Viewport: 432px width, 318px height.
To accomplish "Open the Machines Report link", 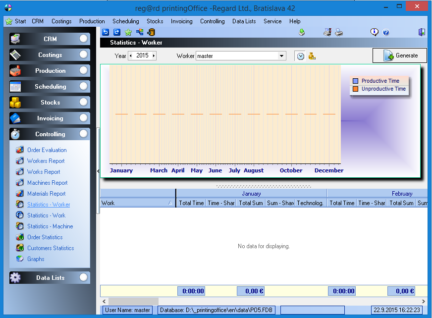I will (47, 183).
